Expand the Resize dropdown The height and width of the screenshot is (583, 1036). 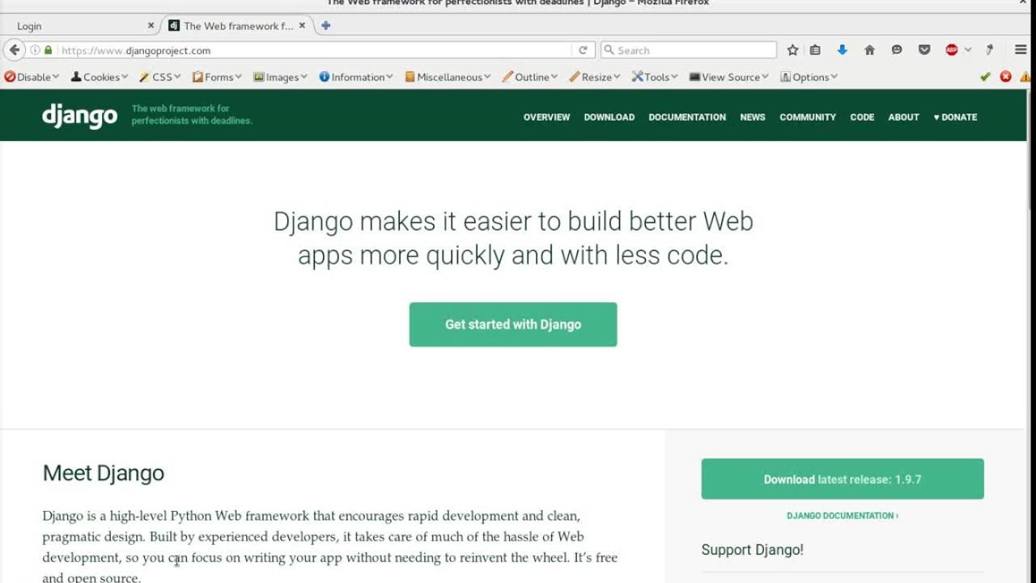point(595,77)
